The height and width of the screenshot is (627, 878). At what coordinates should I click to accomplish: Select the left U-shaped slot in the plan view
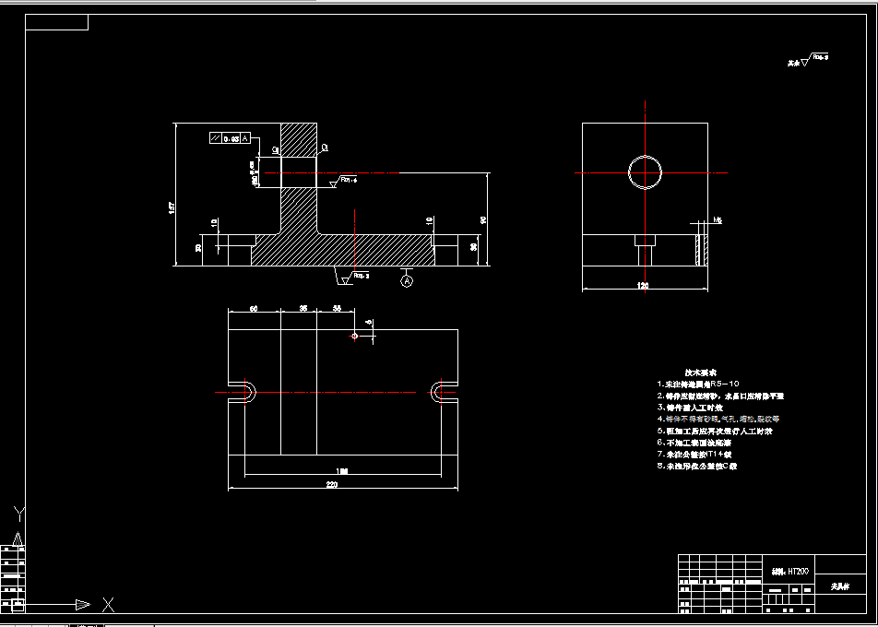[x=242, y=393]
